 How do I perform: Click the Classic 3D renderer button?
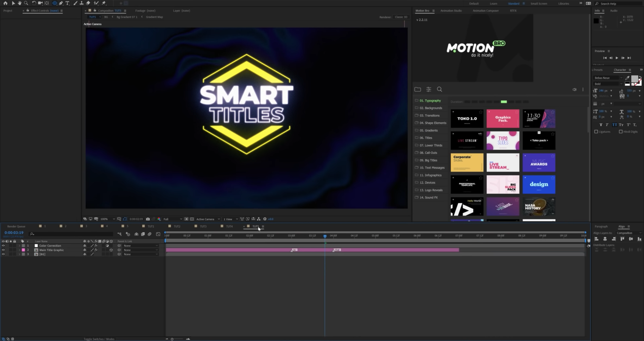401,17
